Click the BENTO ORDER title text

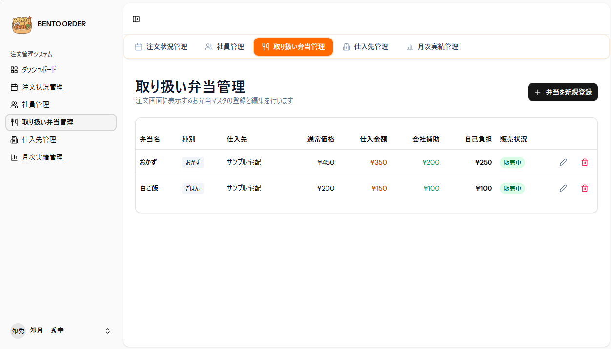[x=61, y=24]
